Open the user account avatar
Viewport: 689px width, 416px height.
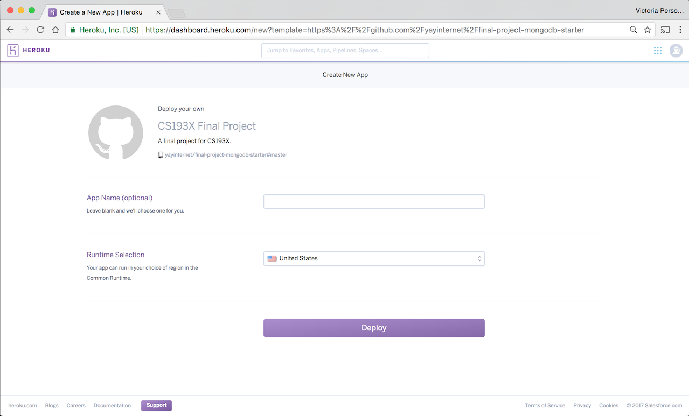click(676, 51)
